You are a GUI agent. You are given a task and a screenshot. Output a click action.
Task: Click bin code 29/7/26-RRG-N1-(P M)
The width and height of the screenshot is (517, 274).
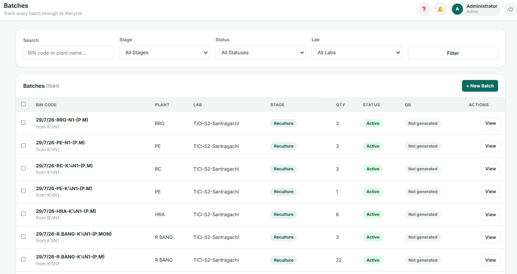[62, 120]
